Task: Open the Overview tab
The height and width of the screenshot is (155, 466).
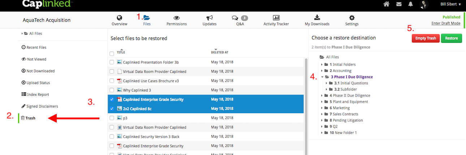Action: 119,21
